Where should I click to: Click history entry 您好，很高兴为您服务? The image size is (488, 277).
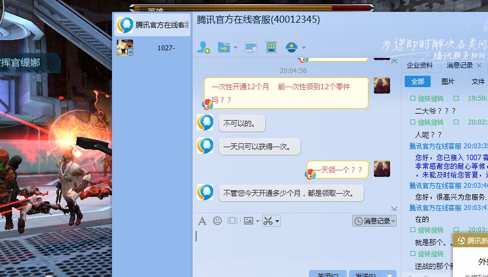coord(451,197)
